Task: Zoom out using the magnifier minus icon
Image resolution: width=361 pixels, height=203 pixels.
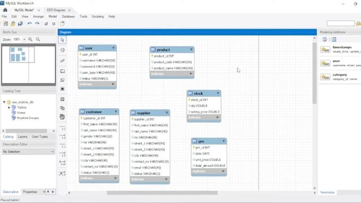Action: tap(38, 39)
